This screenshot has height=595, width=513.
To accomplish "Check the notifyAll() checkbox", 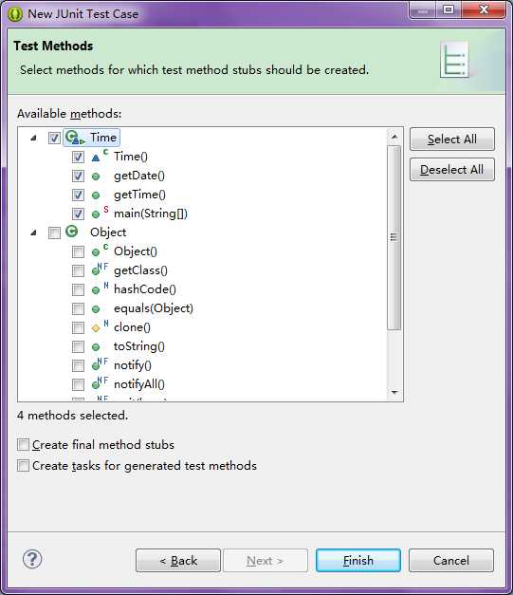I will [x=78, y=384].
